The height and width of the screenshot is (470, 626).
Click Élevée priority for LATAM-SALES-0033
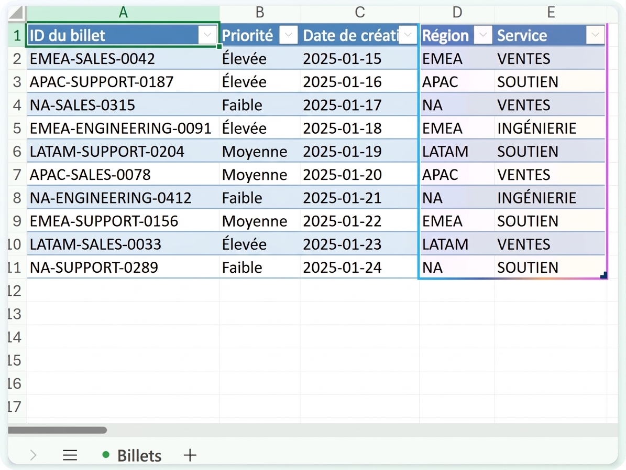coord(259,244)
